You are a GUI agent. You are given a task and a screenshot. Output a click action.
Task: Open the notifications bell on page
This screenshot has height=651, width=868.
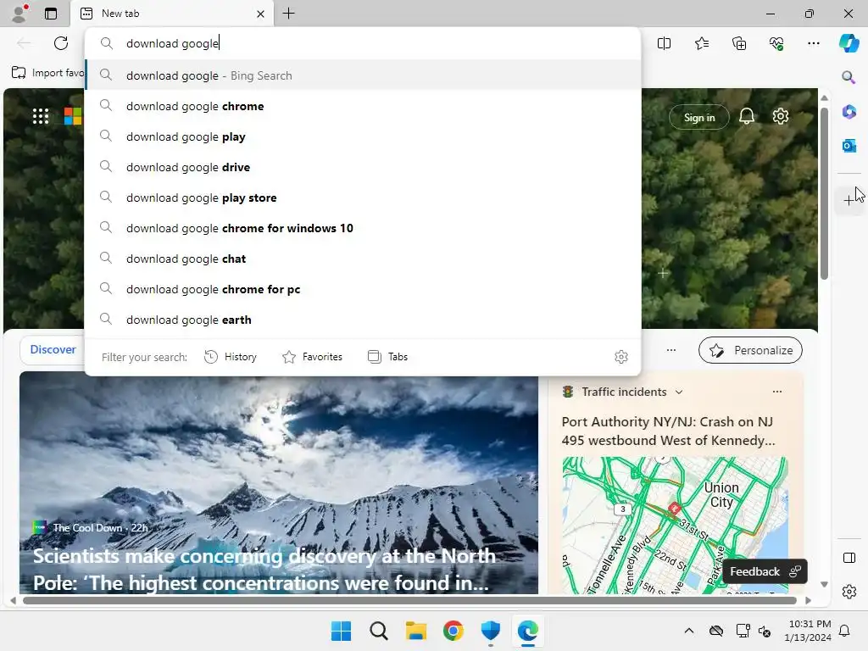coord(746,116)
